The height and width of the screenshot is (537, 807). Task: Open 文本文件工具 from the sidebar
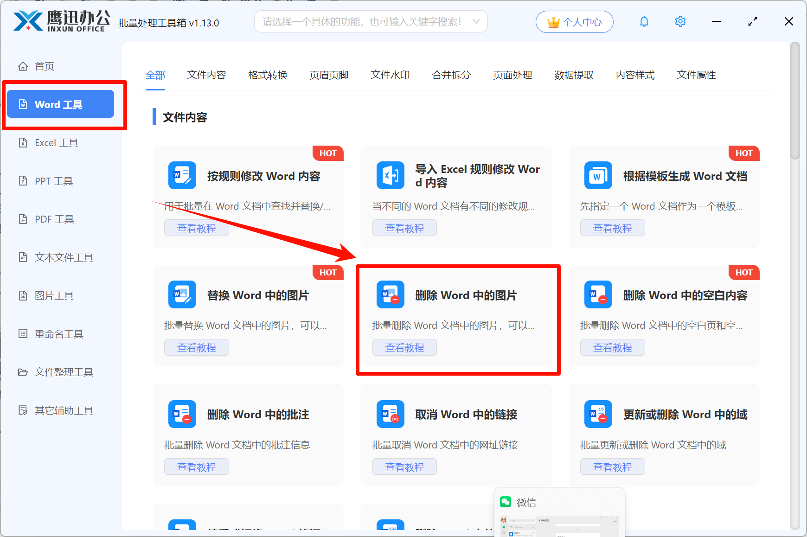[x=63, y=257]
